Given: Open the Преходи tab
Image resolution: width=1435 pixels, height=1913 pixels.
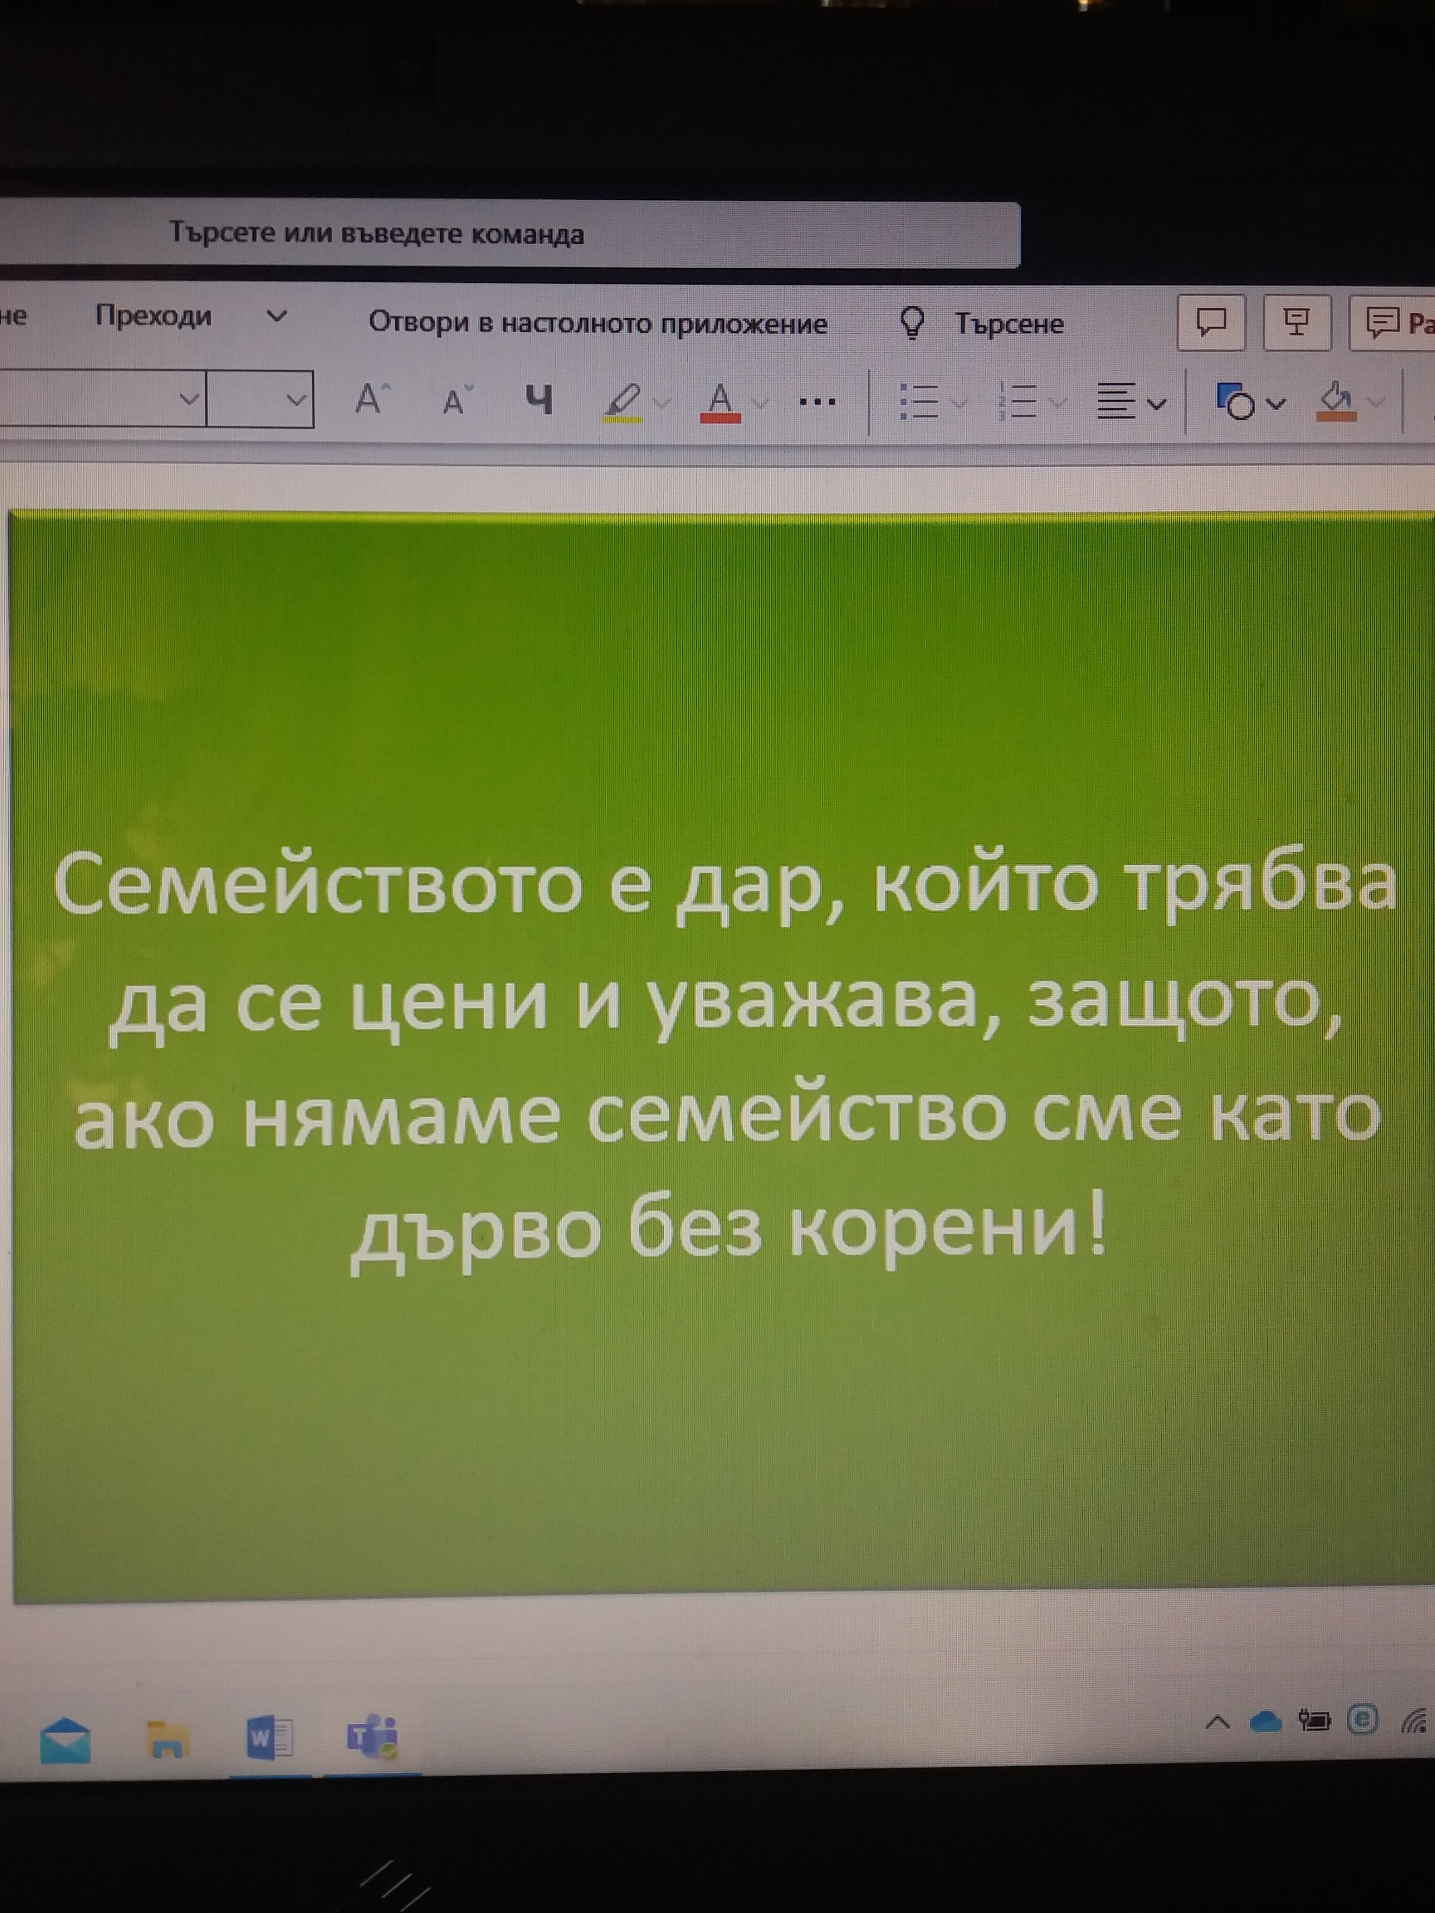Looking at the screenshot, I should [153, 316].
